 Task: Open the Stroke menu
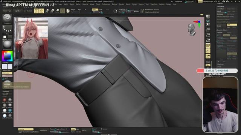(134, 4)
